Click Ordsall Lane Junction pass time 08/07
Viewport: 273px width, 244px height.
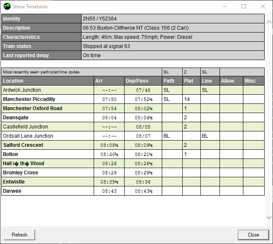[x=143, y=136]
